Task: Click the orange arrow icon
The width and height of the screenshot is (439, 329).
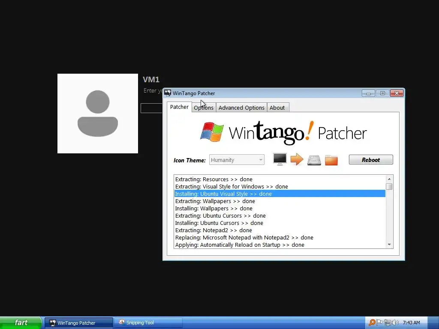Action: click(x=297, y=159)
